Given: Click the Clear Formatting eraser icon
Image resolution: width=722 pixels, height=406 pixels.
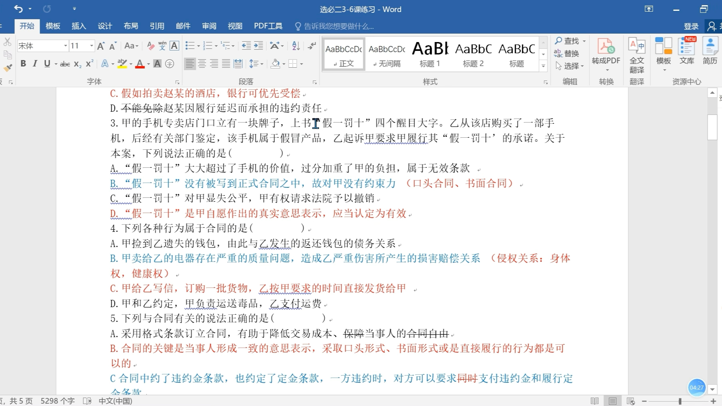Looking at the screenshot, I should click(151, 46).
